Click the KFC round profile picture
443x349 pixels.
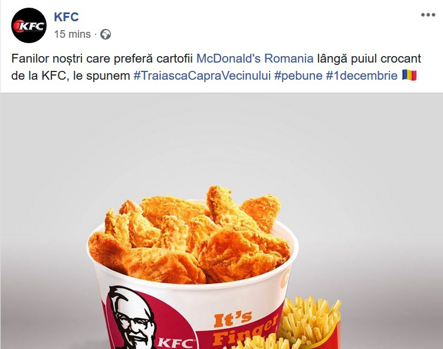point(29,25)
